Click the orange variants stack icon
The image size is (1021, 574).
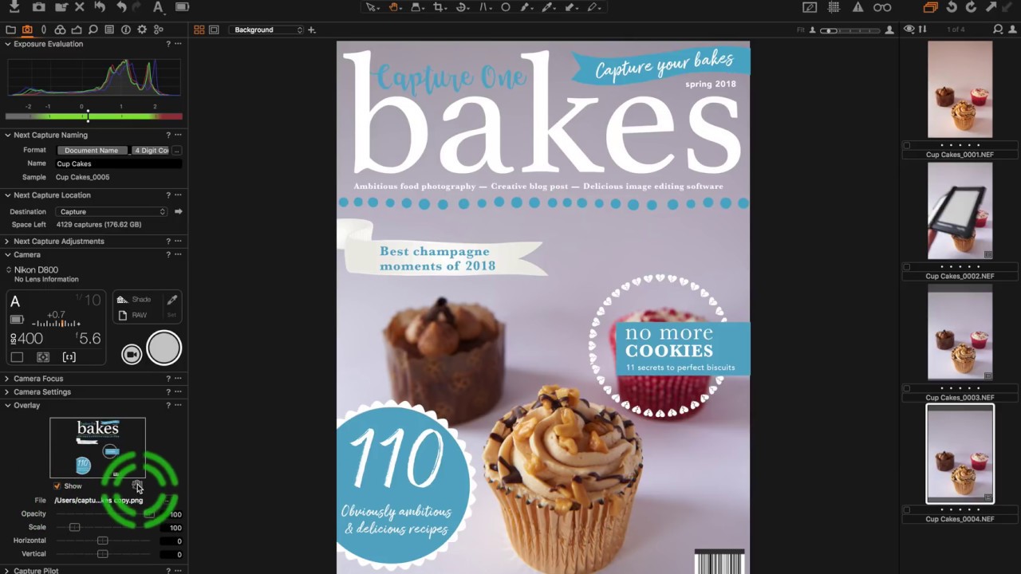click(x=930, y=7)
